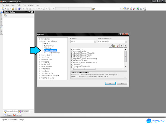This screenshot has width=166, height=124.
Task: Select the HTML Help Workshop directory entry
Action: tap(84, 59)
